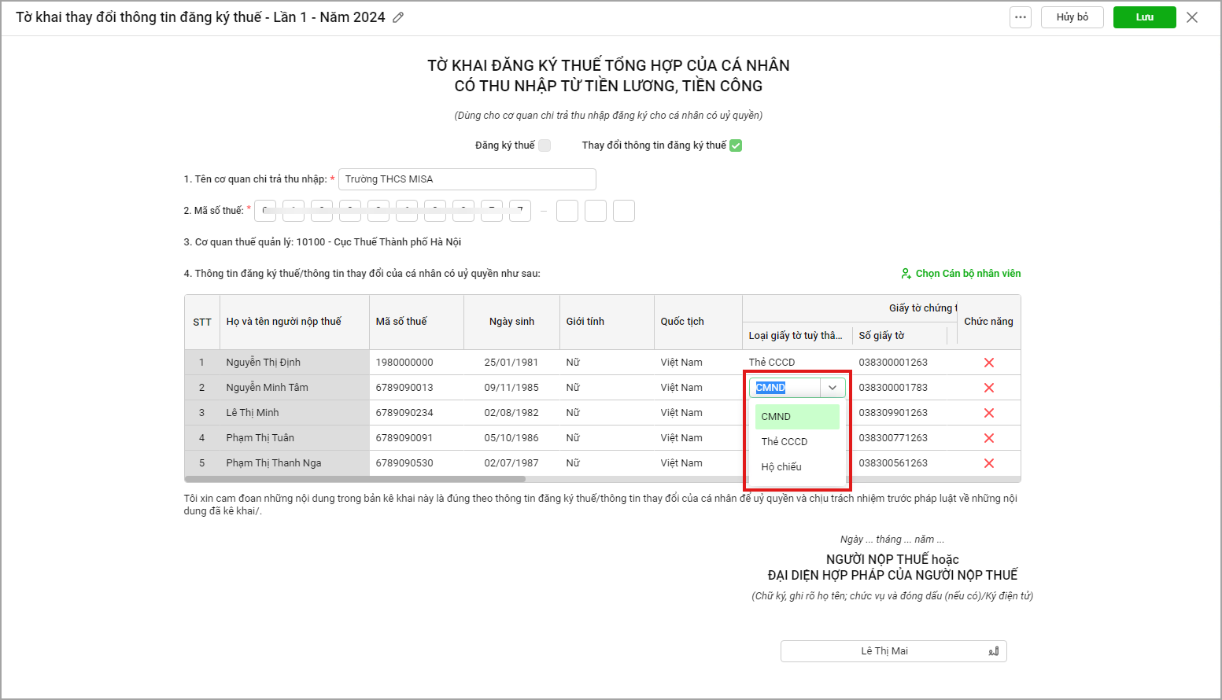Choose Hộ chiếu option in dropdown

[x=781, y=467]
